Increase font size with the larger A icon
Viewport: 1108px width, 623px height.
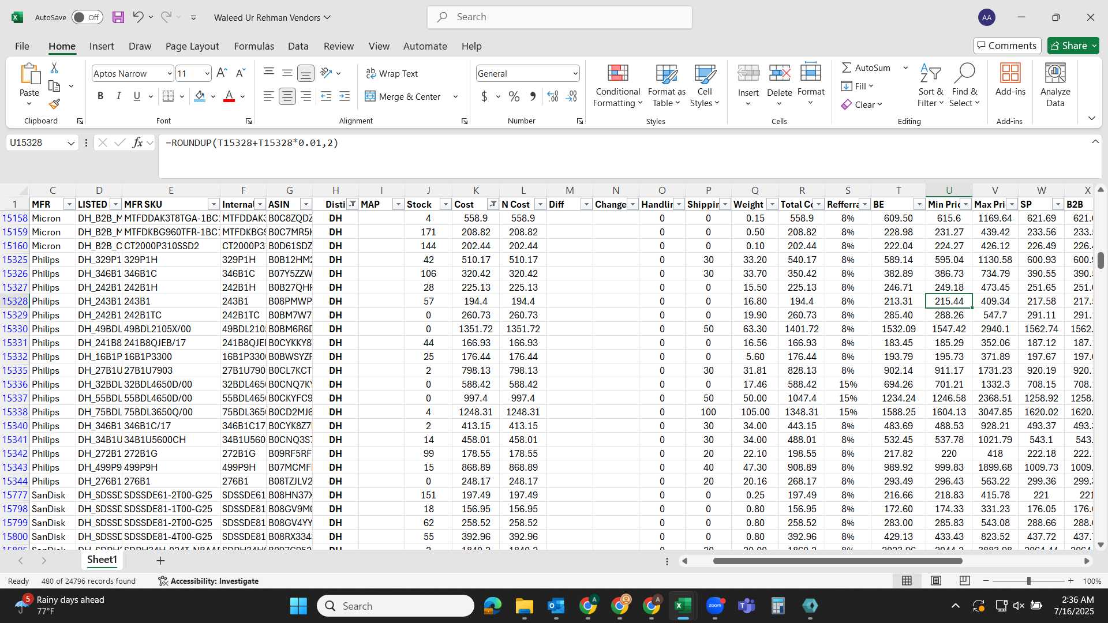[222, 73]
